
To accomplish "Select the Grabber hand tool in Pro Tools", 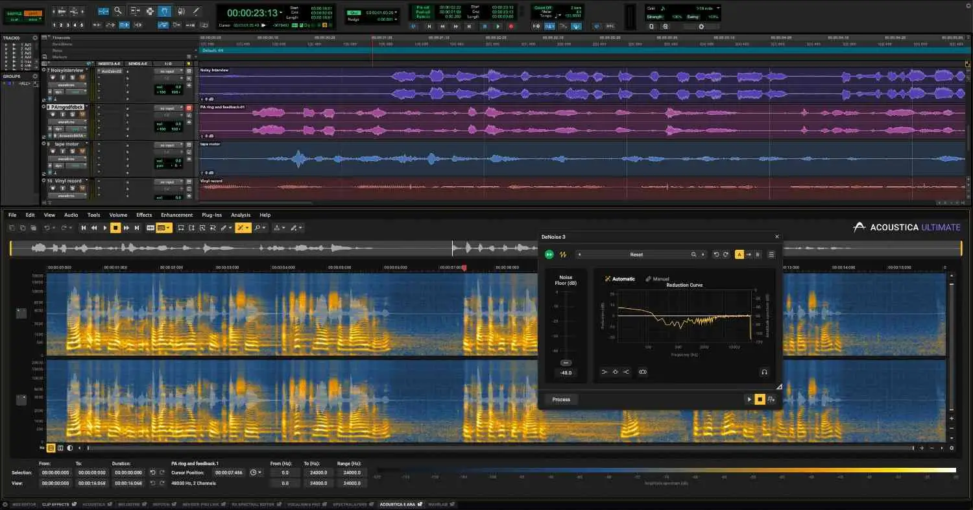I will point(165,11).
